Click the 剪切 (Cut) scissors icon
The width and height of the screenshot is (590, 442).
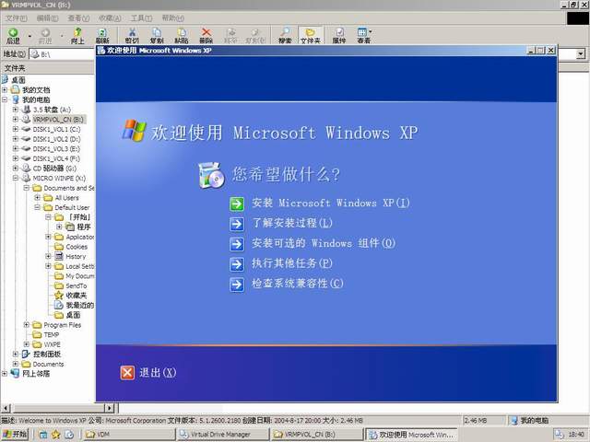[x=132, y=36]
